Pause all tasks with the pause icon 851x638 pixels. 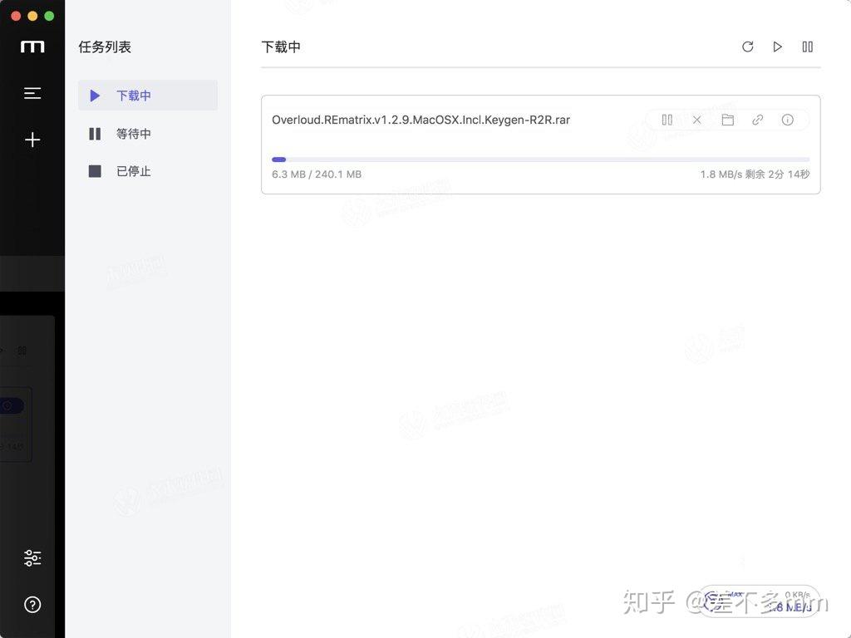pos(807,47)
